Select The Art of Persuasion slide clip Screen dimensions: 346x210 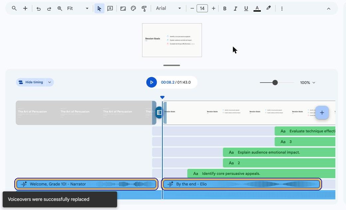(86, 113)
